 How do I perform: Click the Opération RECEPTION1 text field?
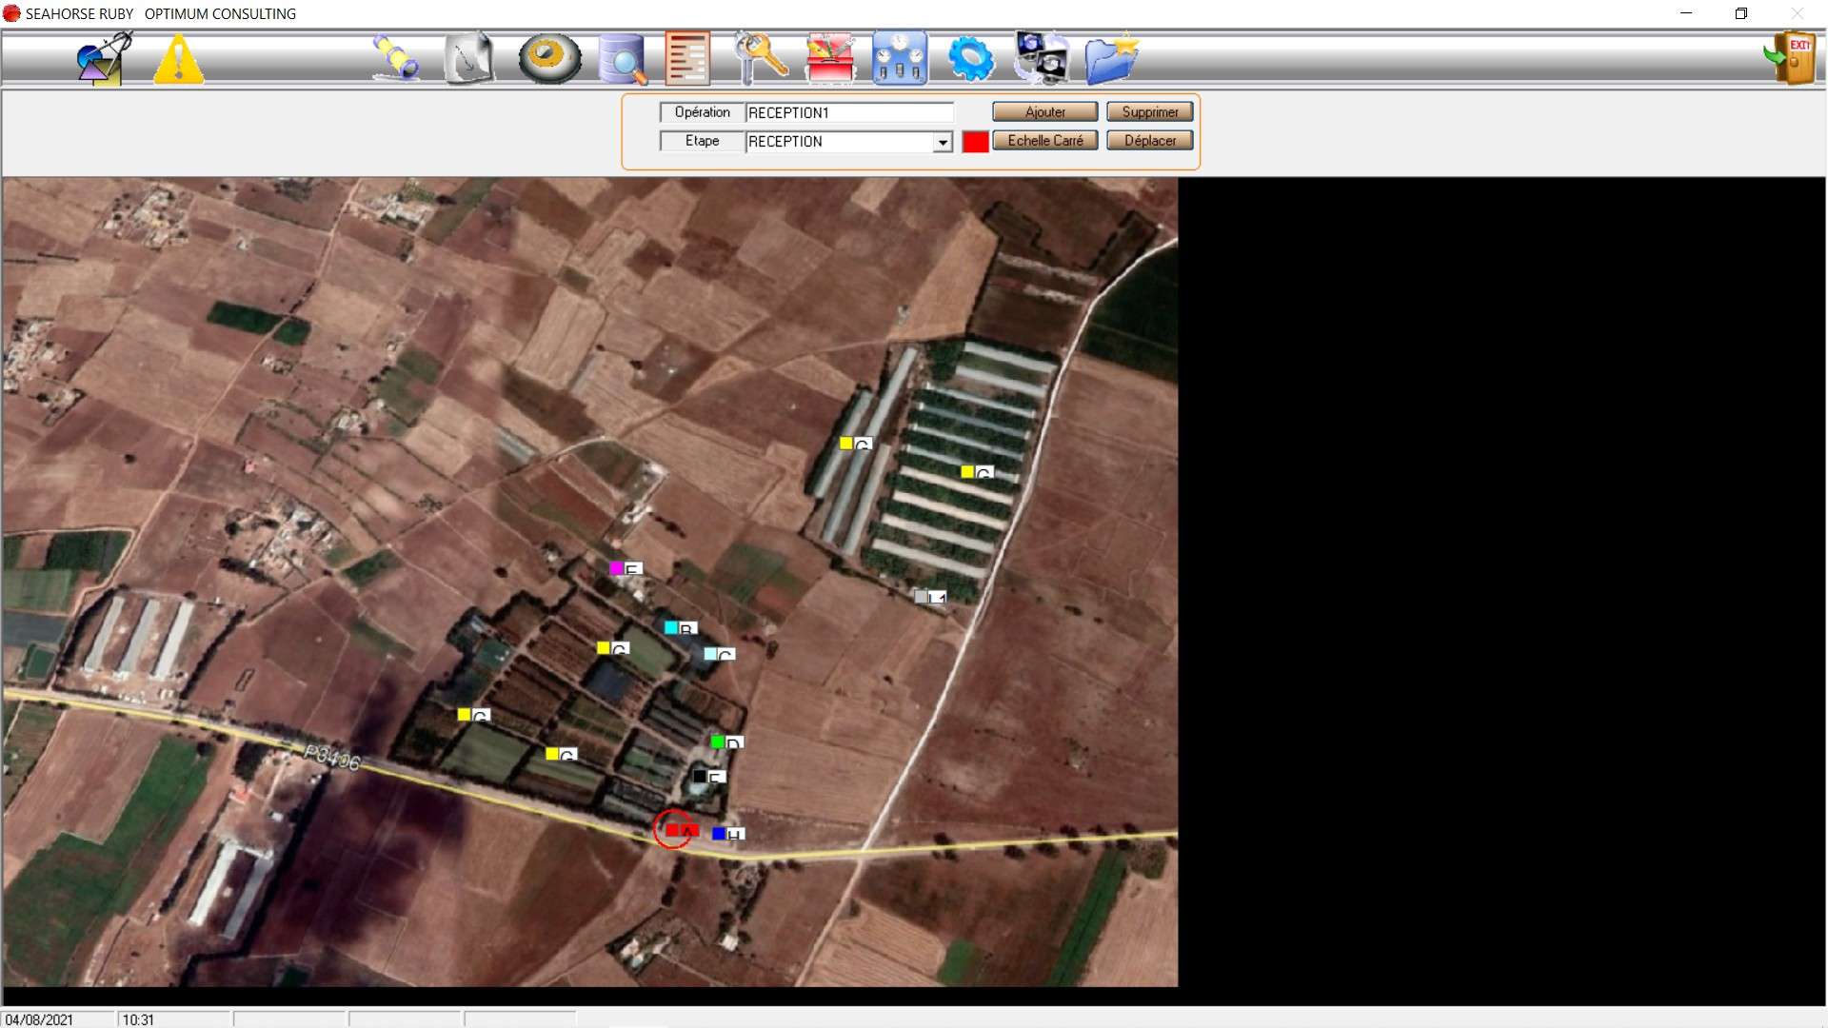[x=847, y=112]
